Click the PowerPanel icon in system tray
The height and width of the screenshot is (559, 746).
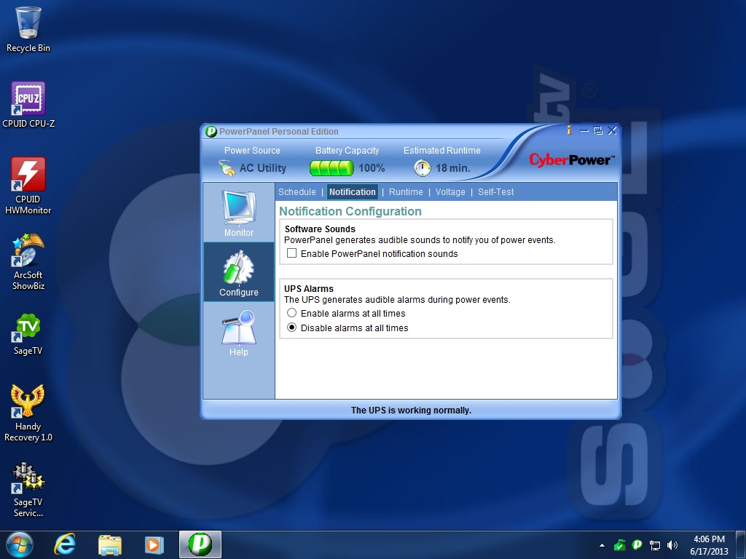(x=637, y=545)
